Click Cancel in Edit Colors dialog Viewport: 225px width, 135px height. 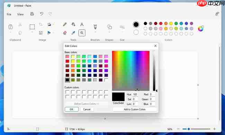coord(87,109)
